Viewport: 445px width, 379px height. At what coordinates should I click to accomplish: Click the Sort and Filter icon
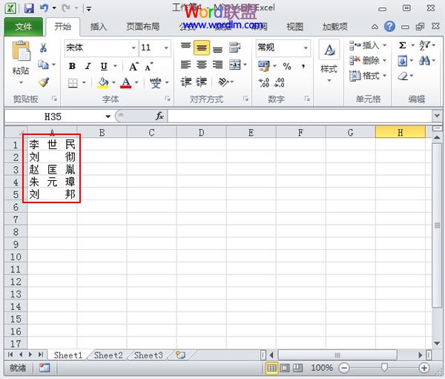(x=425, y=45)
